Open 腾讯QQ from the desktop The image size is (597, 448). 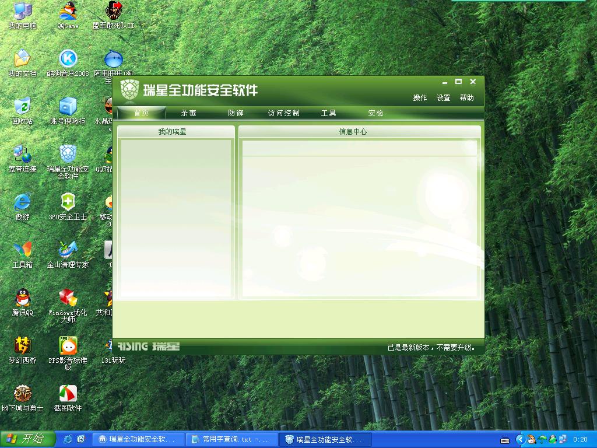(x=23, y=303)
